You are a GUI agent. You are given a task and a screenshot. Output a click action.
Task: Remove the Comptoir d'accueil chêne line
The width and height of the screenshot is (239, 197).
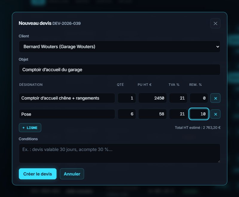click(215, 98)
